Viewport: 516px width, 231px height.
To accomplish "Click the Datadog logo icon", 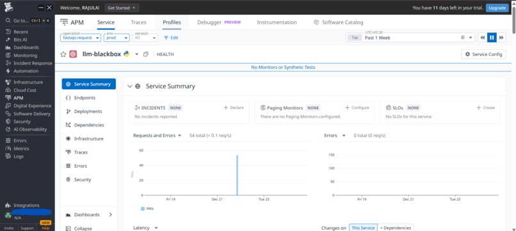I will point(8,7).
